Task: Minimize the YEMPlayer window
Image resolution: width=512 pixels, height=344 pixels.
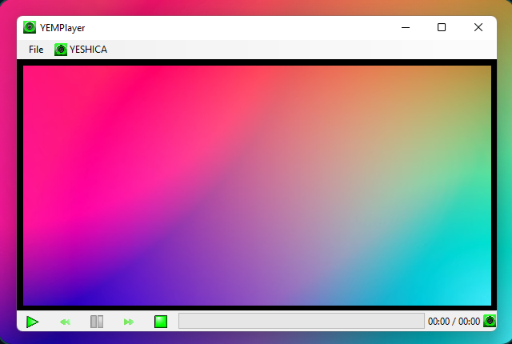Action: 406,28
